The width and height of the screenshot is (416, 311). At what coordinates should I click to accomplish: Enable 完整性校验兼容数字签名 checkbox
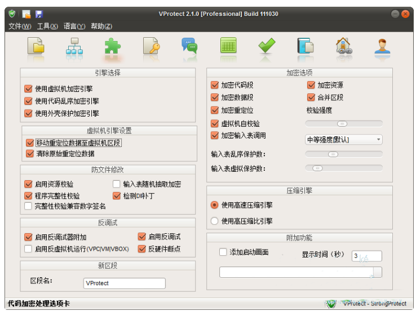28,206
